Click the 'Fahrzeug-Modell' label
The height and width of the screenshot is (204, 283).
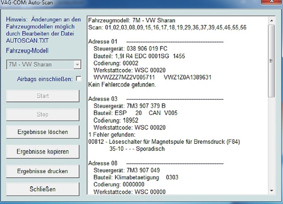(27, 51)
